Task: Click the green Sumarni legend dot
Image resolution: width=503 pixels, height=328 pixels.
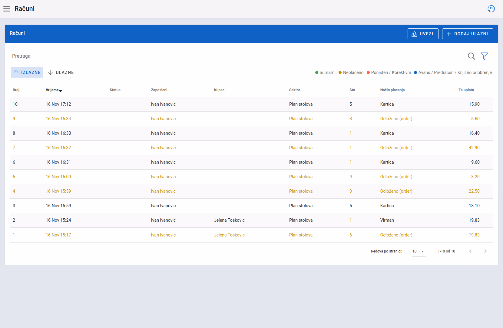Action: 317,72
